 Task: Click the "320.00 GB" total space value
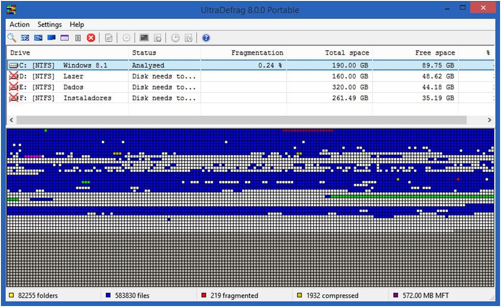350,87
